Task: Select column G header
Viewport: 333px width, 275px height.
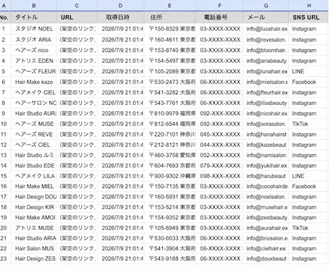Action: [x=266, y=5]
